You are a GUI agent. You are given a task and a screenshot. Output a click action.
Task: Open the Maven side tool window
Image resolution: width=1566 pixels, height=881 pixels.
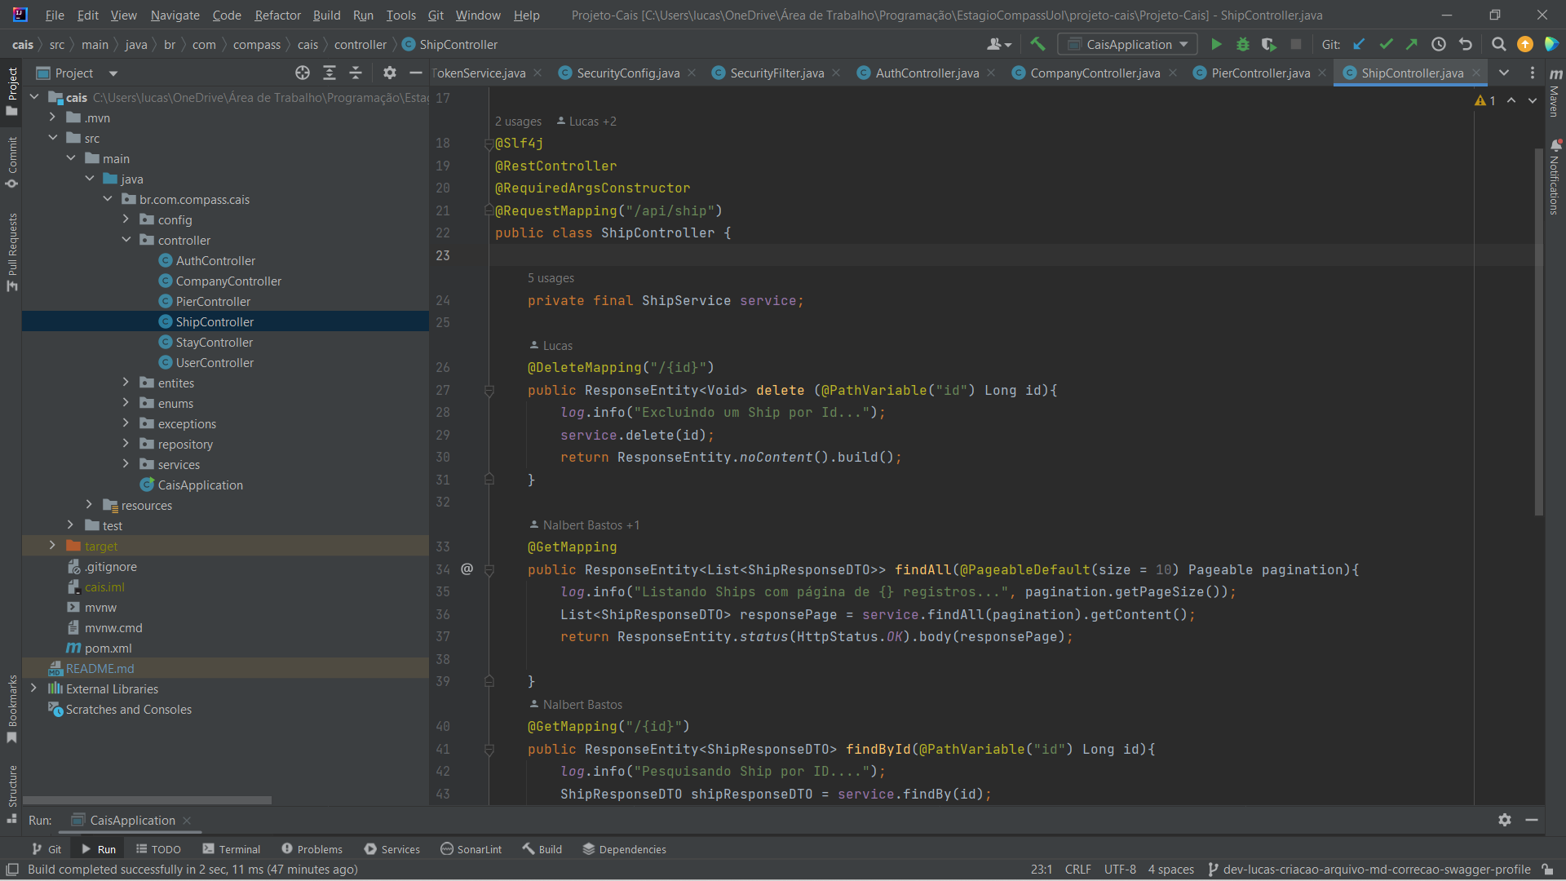click(x=1555, y=91)
